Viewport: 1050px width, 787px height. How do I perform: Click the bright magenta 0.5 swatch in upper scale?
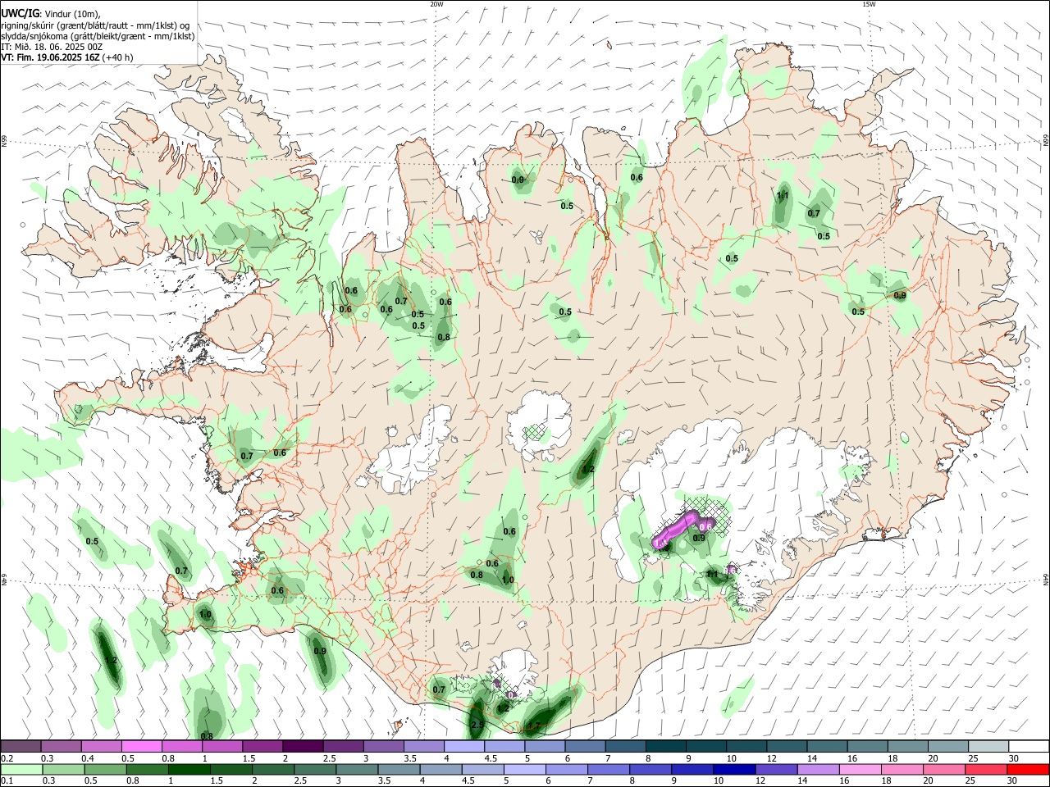[142, 746]
